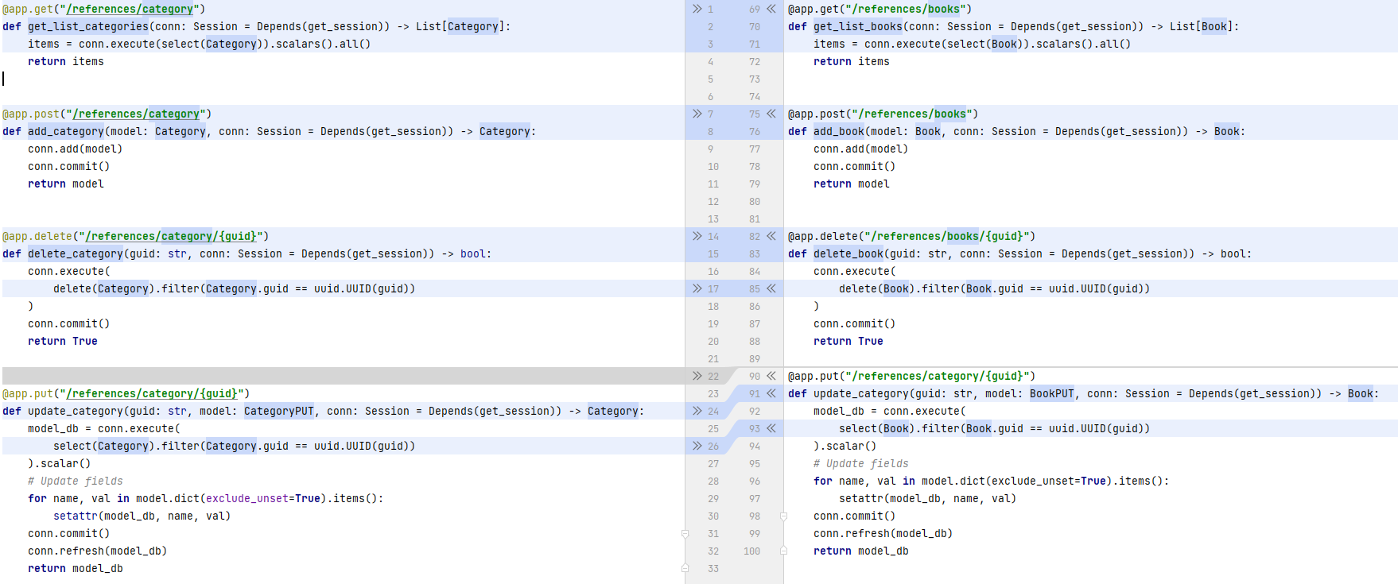Image resolution: width=1398 pixels, height=584 pixels.
Task: Click the get_list_books function name
Action: [858, 26]
